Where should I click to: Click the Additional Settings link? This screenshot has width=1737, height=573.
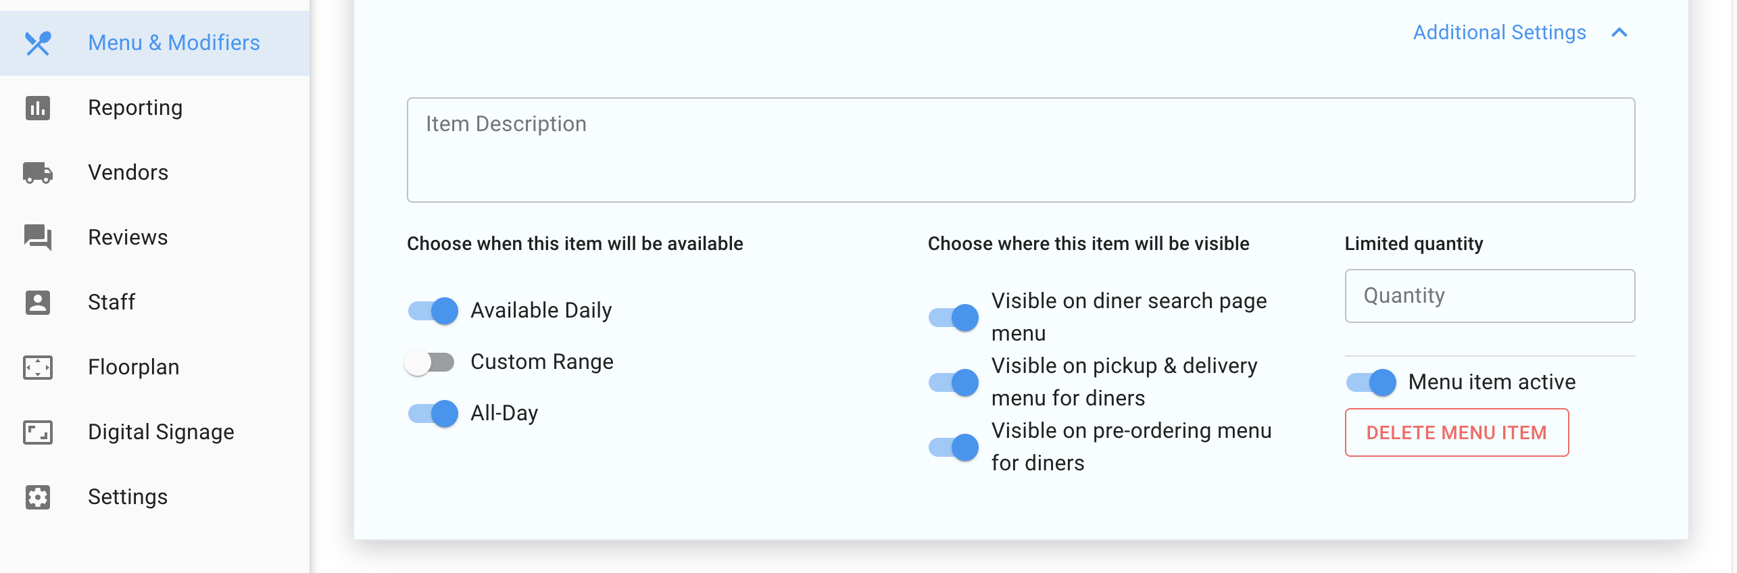tap(1499, 32)
